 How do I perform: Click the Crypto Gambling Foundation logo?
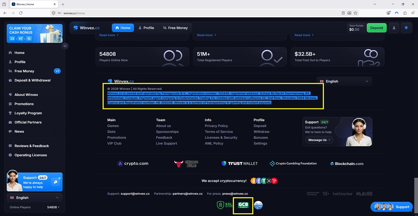click(x=293, y=164)
